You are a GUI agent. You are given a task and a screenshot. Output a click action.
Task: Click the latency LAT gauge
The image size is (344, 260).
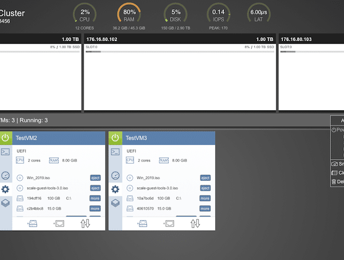coord(259,13)
